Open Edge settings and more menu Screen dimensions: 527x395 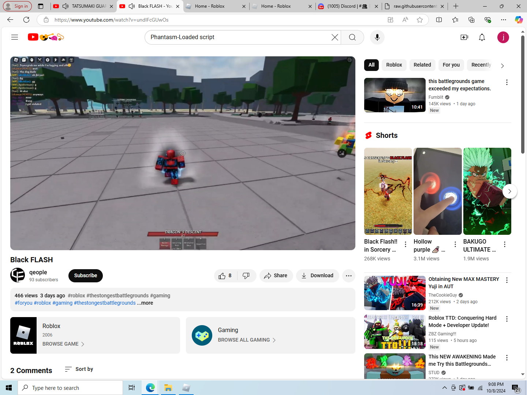coord(504,20)
